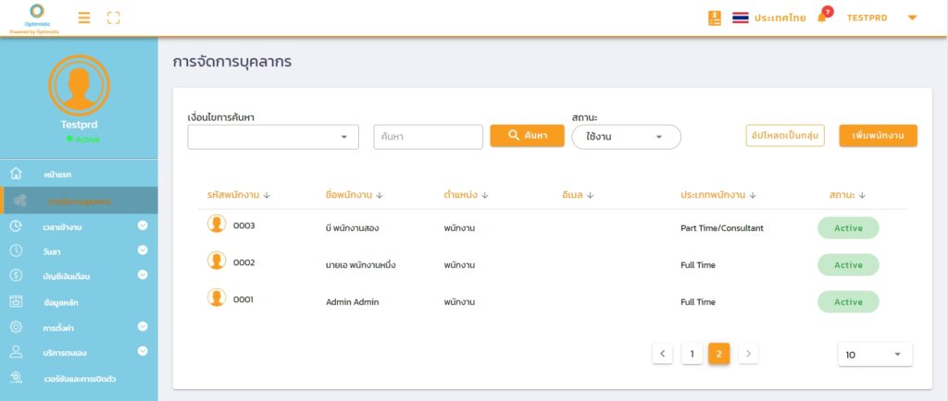Click the home icon for หน้าแรก
The width and height of the screenshot is (948, 401).
click(x=16, y=174)
